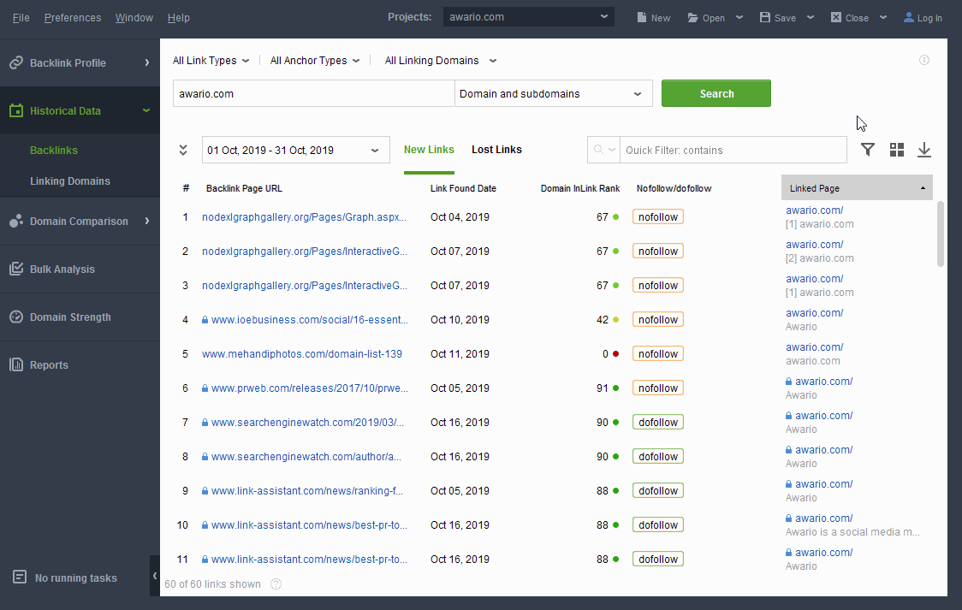Click the Backlink Profile link icon
This screenshot has width=962, height=610.
click(x=16, y=62)
